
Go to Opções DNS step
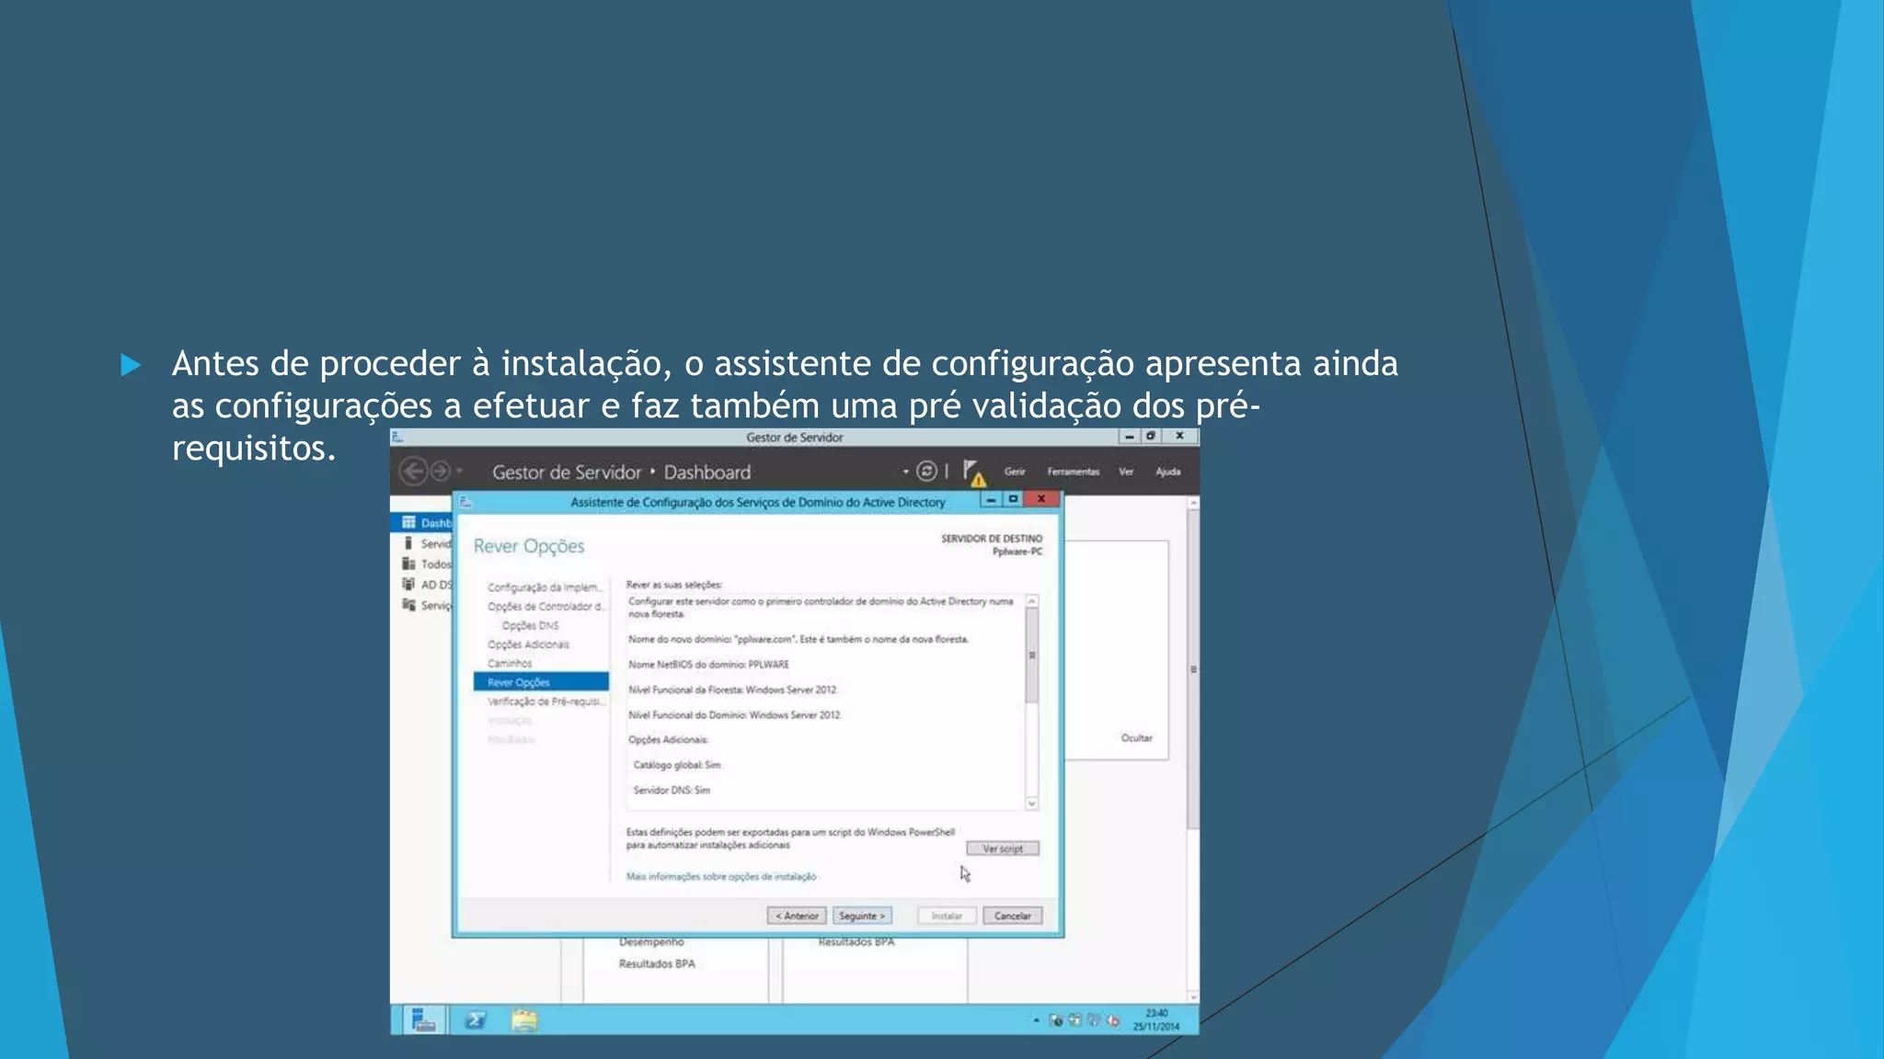point(530,626)
